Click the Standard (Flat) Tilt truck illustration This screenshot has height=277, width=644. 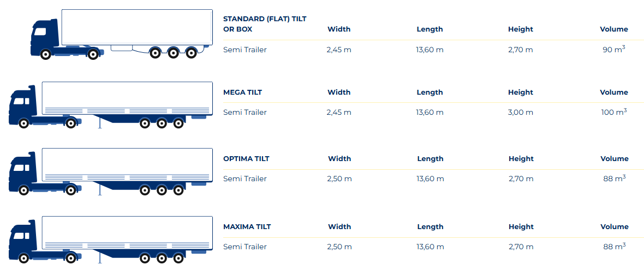tap(121, 34)
